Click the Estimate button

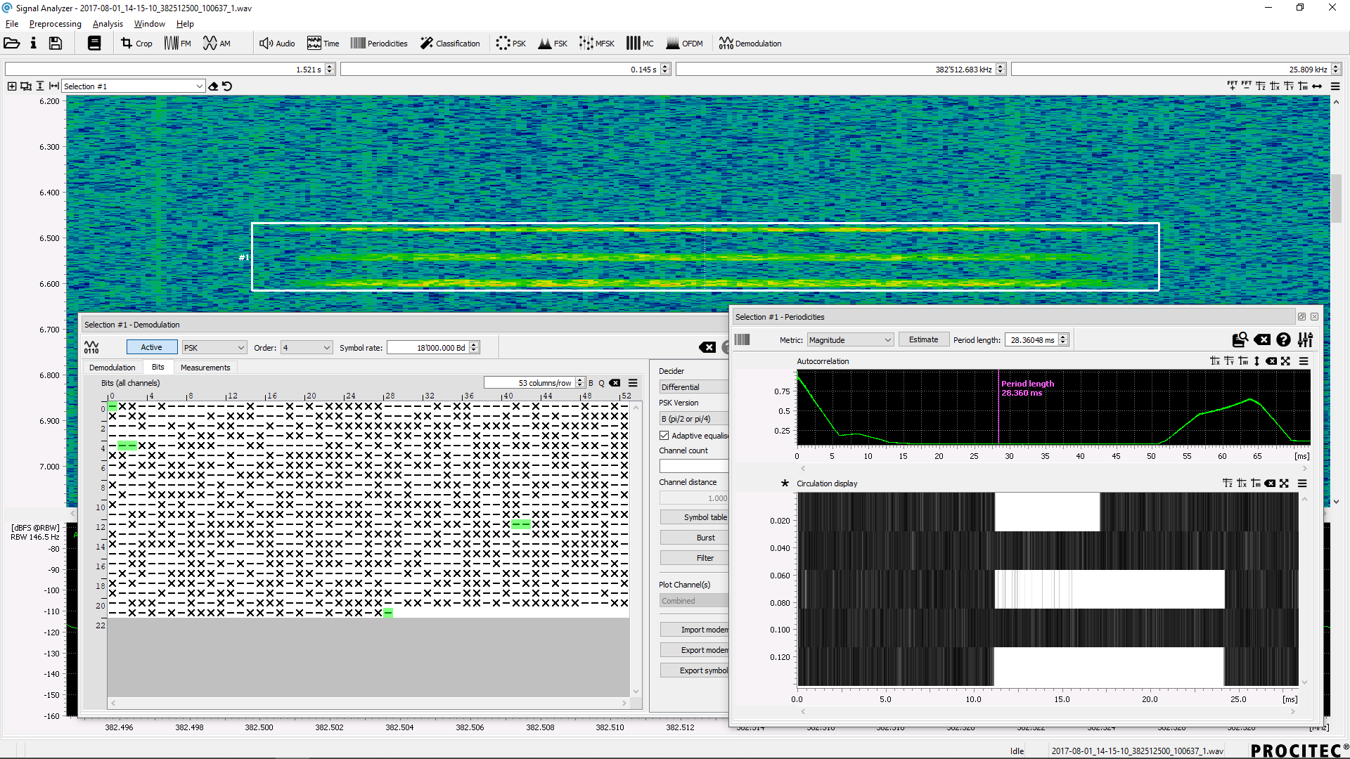click(x=923, y=340)
